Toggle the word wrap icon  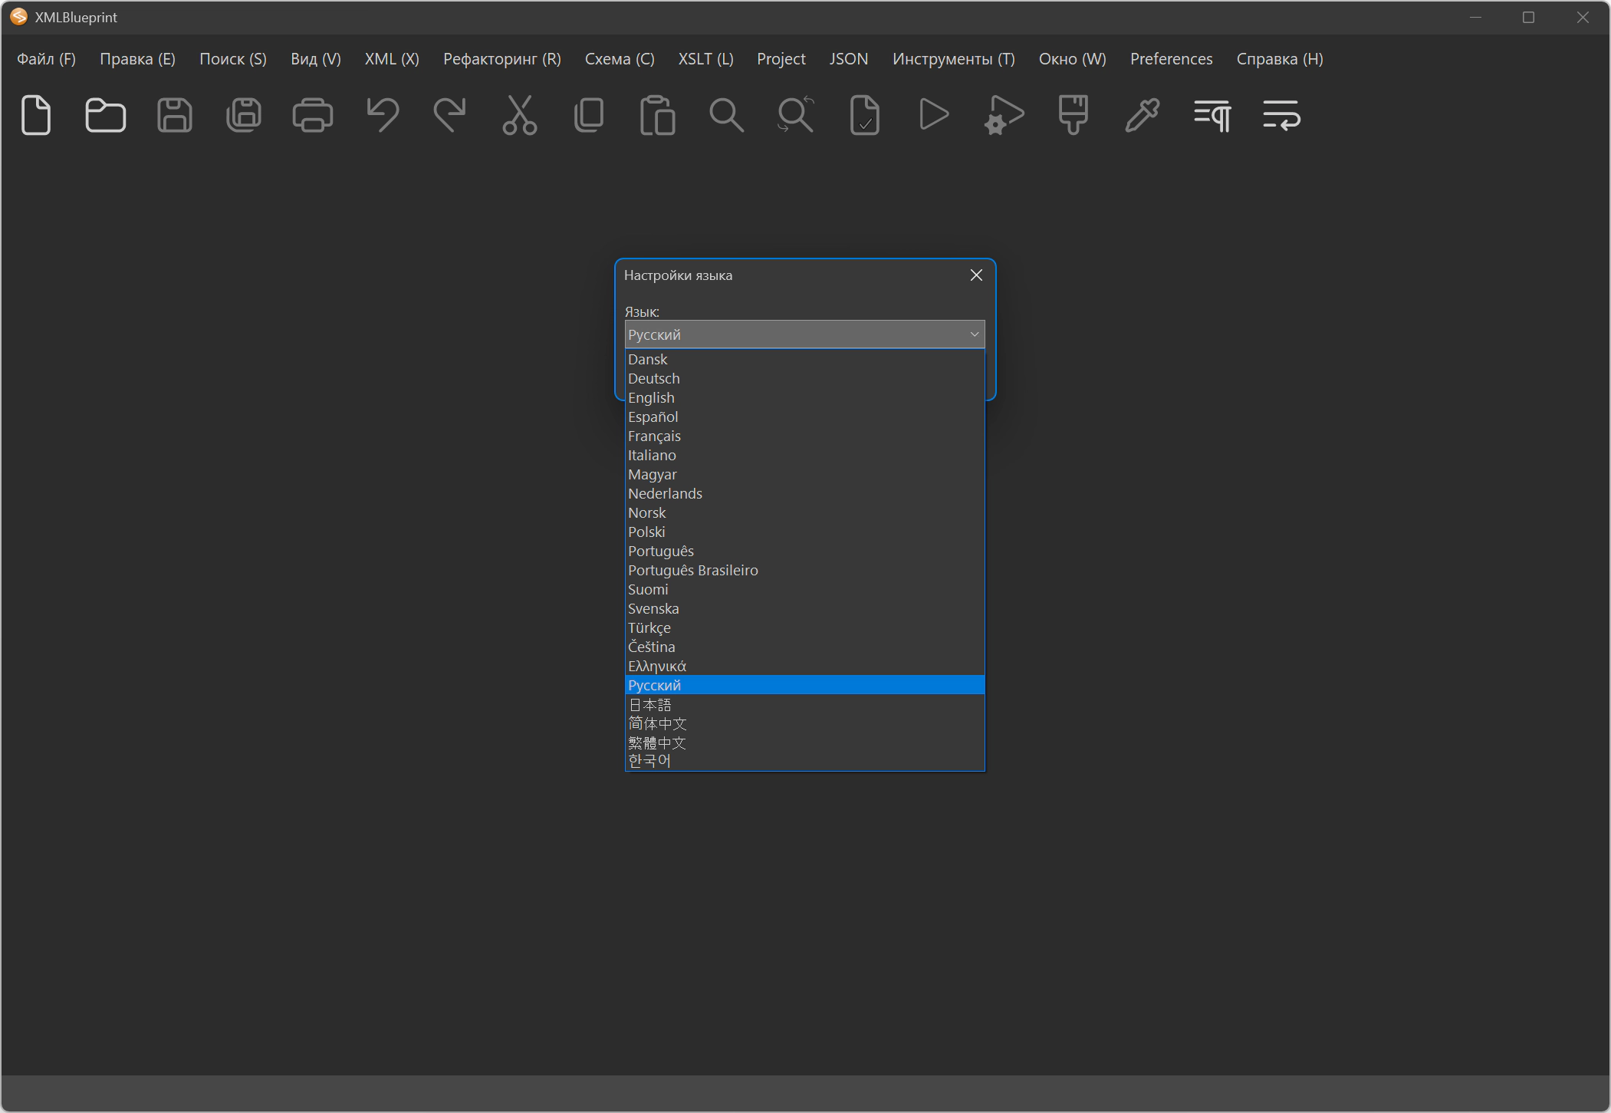(x=1281, y=115)
